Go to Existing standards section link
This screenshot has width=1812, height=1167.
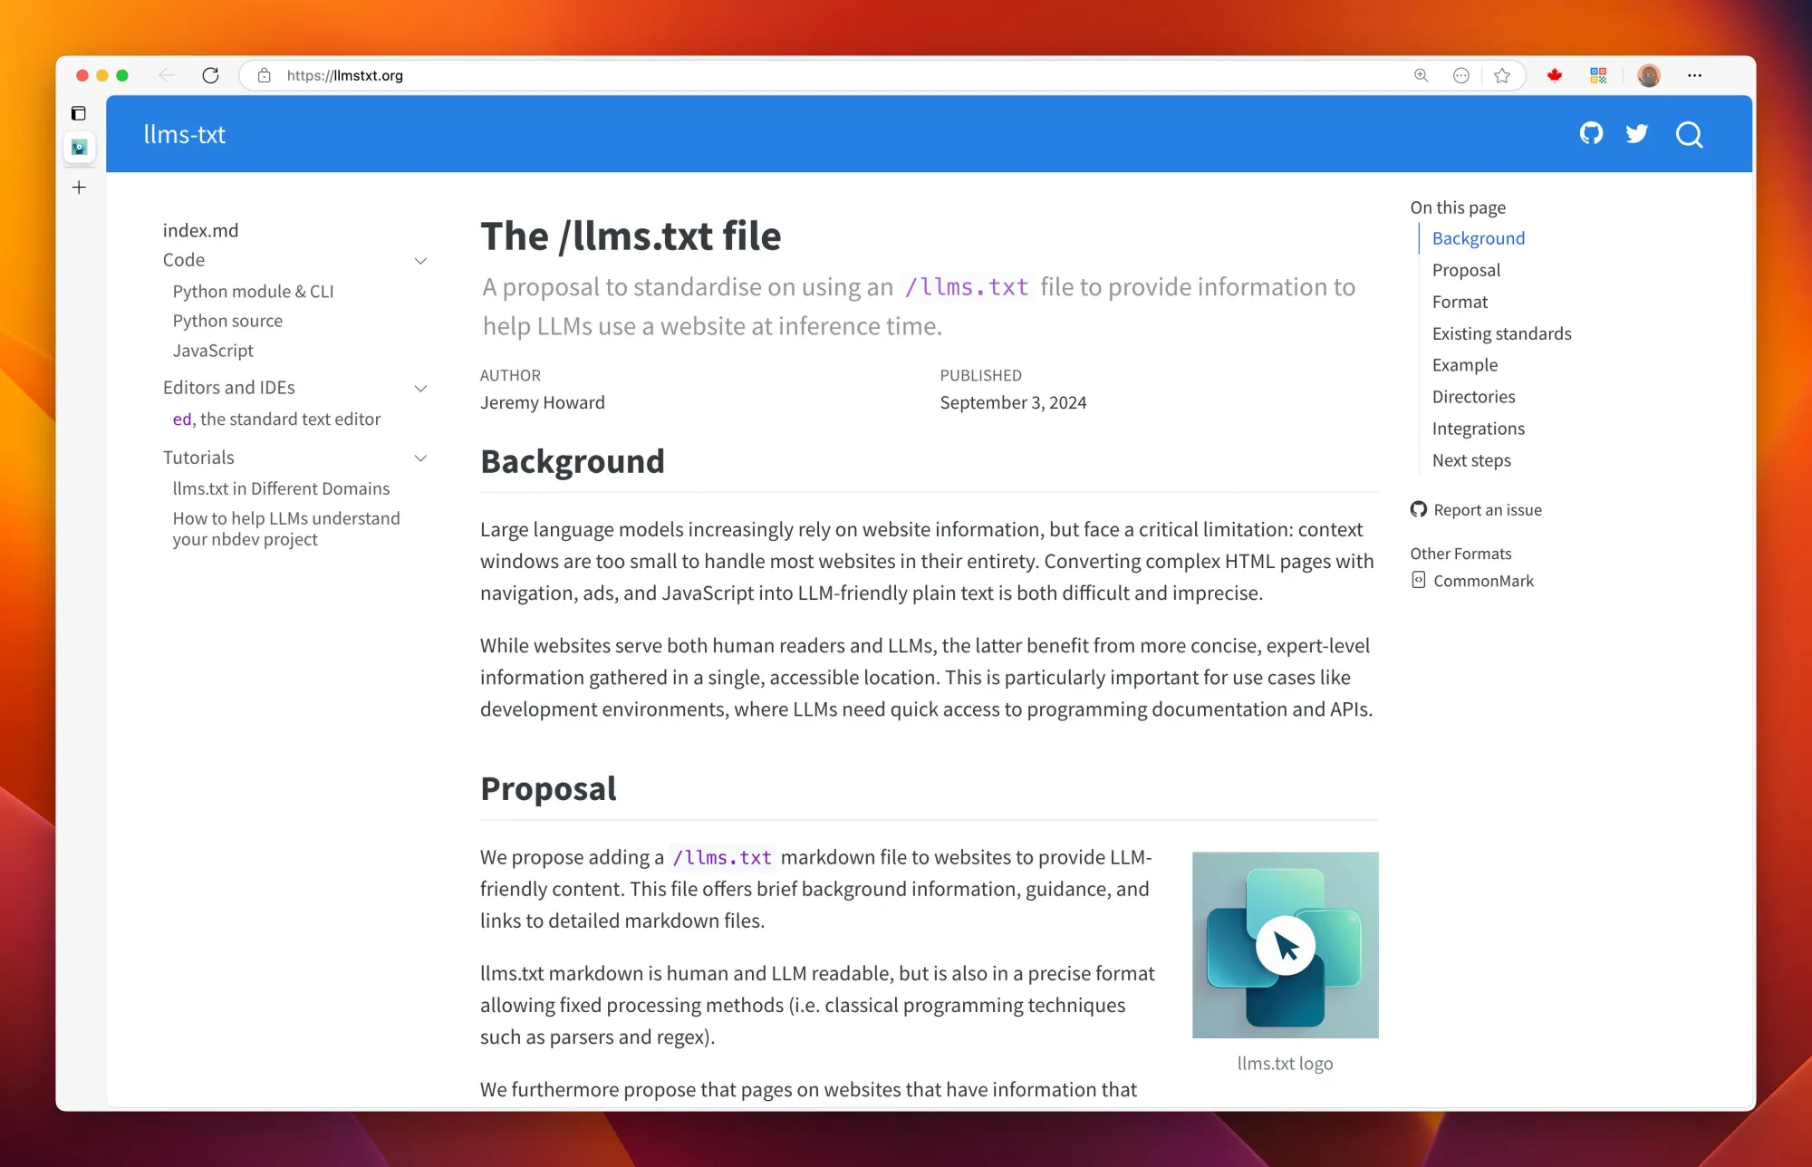tap(1501, 333)
